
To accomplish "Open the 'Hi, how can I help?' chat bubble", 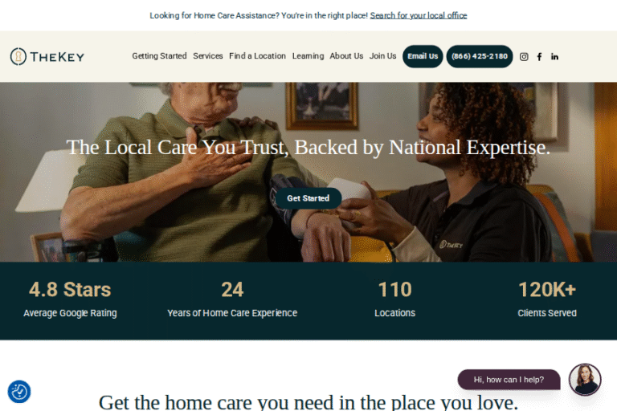I will click(509, 380).
